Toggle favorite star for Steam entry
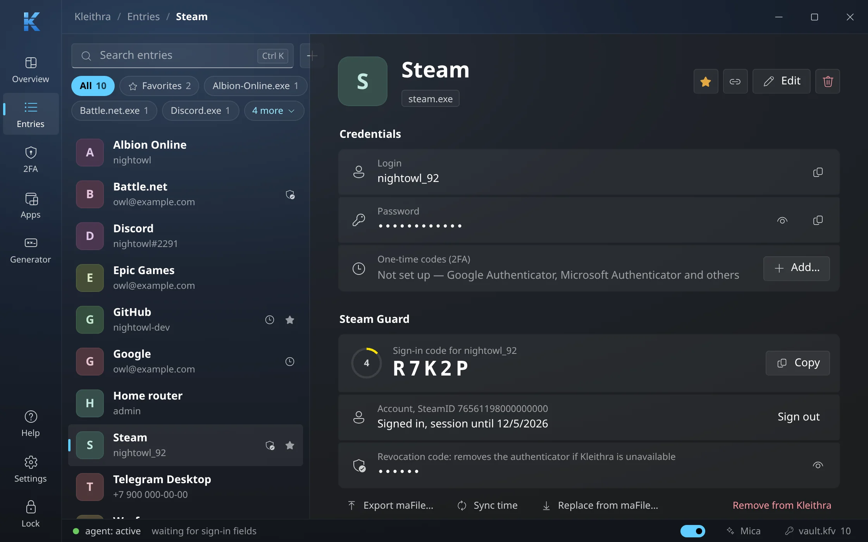Image resolution: width=868 pixels, height=542 pixels. [x=706, y=81]
